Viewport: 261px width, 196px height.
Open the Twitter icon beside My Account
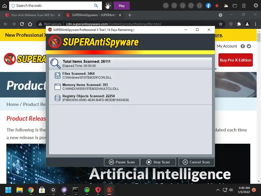click(249, 46)
